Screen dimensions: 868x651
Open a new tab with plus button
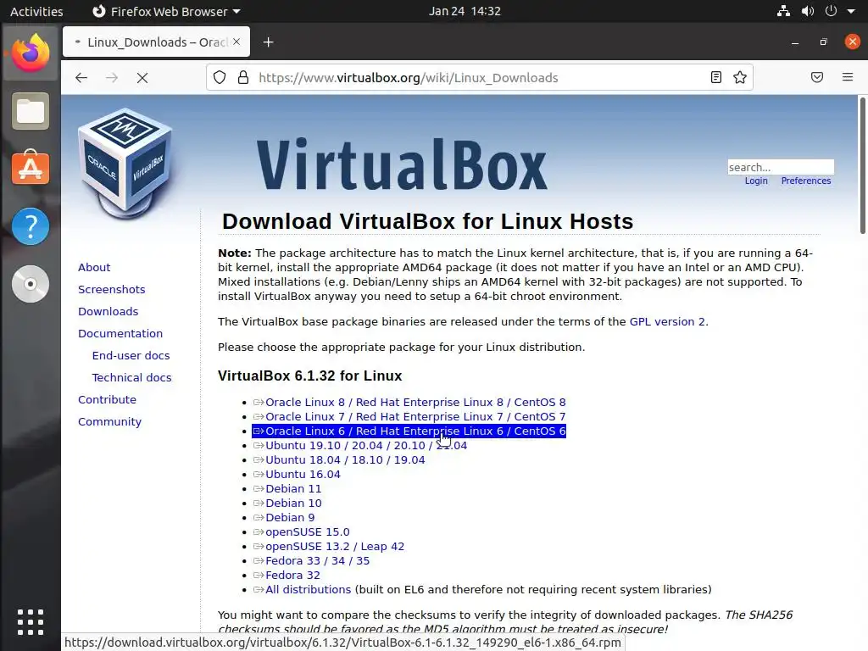click(x=269, y=42)
